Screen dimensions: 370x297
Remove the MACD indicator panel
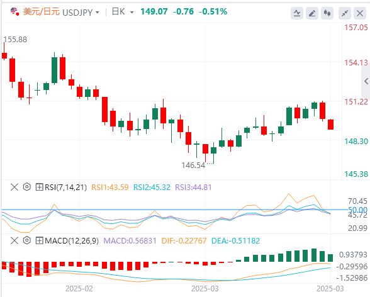click(x=14, y=241)
